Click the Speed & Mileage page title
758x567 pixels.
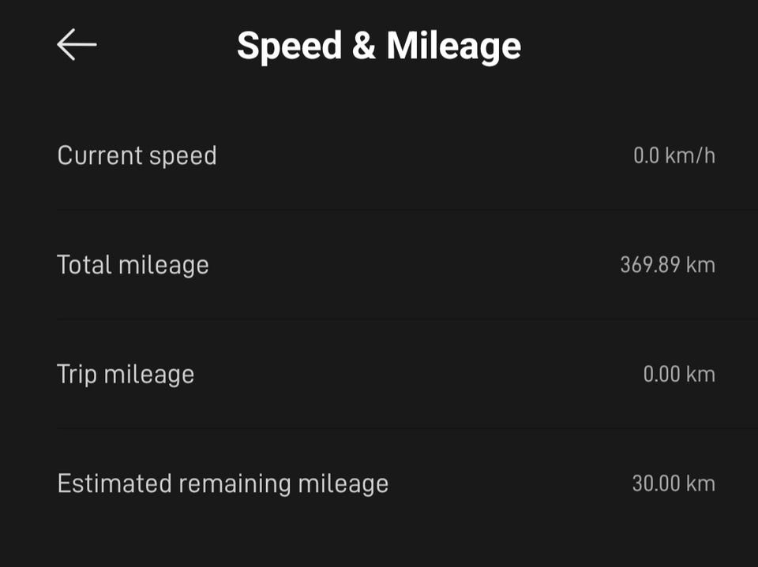pyautogui.click(x=379, y=46)
